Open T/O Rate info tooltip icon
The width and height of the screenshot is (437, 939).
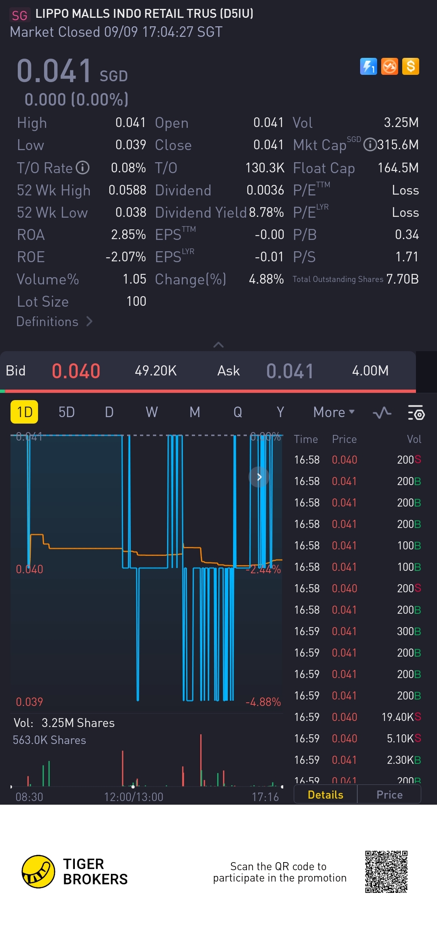[83, 167]
